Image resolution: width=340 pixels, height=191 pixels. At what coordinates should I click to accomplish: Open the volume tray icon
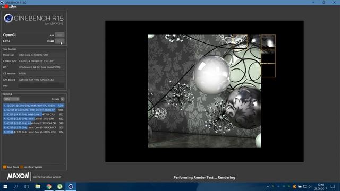(310, 186)
